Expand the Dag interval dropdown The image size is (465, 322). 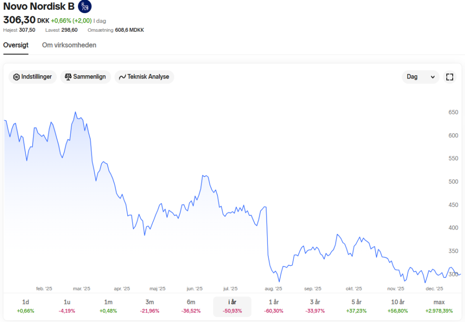[x=420, y=77]
